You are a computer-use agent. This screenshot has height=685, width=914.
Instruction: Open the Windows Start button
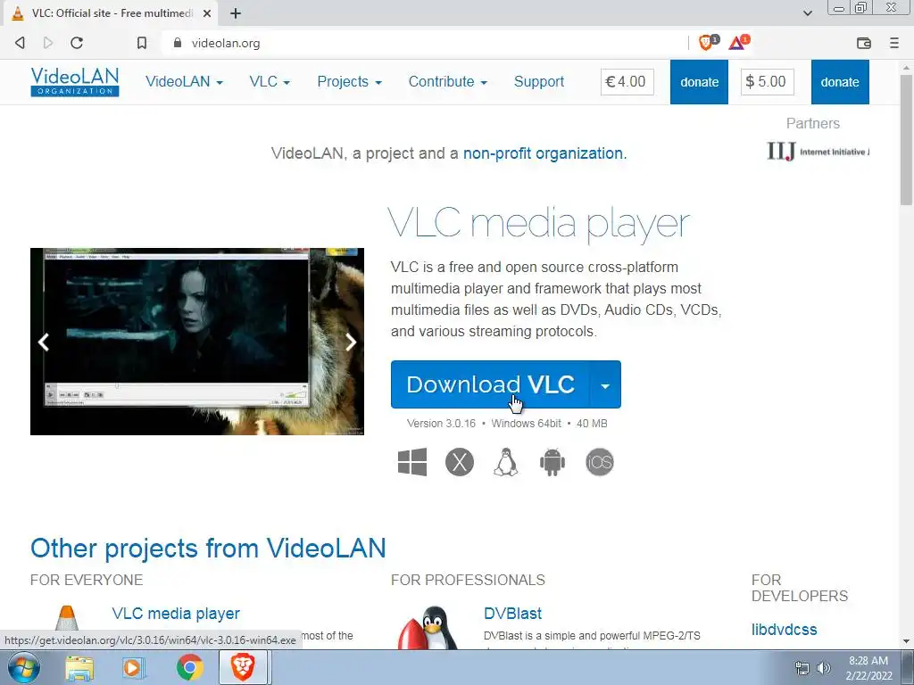(x=23, y=667)
